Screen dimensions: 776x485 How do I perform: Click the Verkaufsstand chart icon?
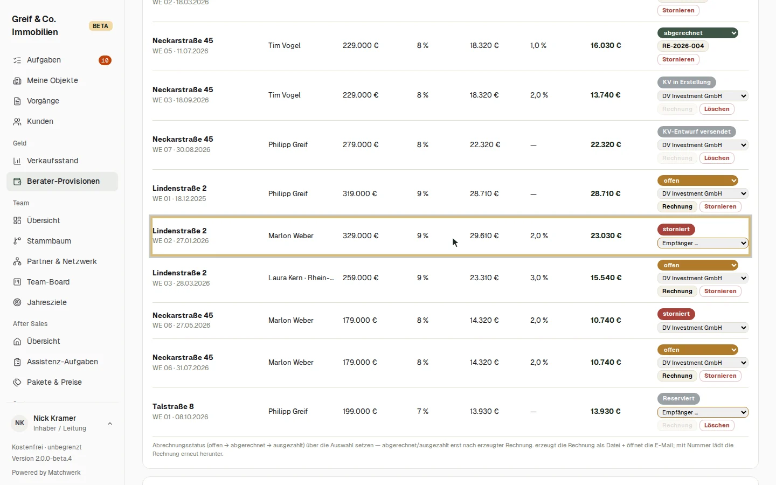pos(17,161)
